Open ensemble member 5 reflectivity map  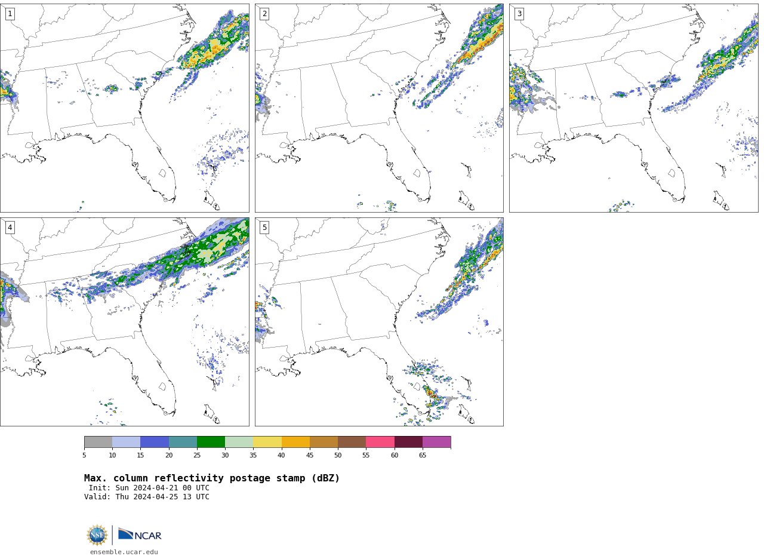[379, 322]
